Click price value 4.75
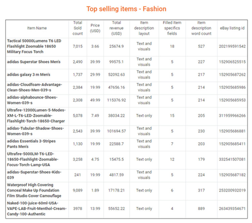Viewport: 252px width, 223px height. tap(95, 160)
